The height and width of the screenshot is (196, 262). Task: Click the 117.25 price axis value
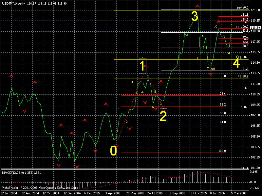click(255, 42)
